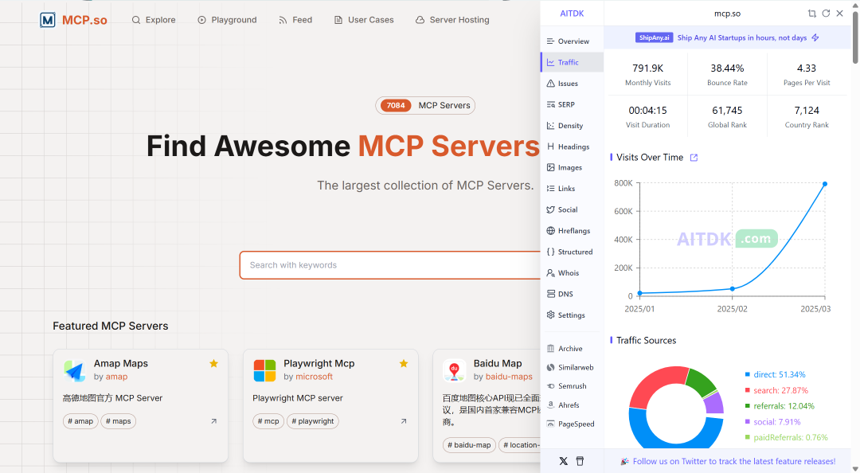Click the refresh icon in panel header
Screen dimensions: 860x473
click(x=826, y=14)
